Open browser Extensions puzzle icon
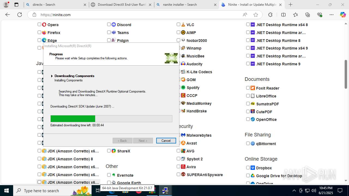Image resolution: width=349 pixels, height=196 pixels. pos(270,15)
